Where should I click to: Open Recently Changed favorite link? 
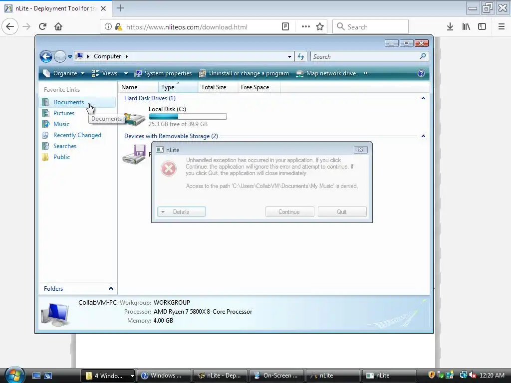(77, 135)
